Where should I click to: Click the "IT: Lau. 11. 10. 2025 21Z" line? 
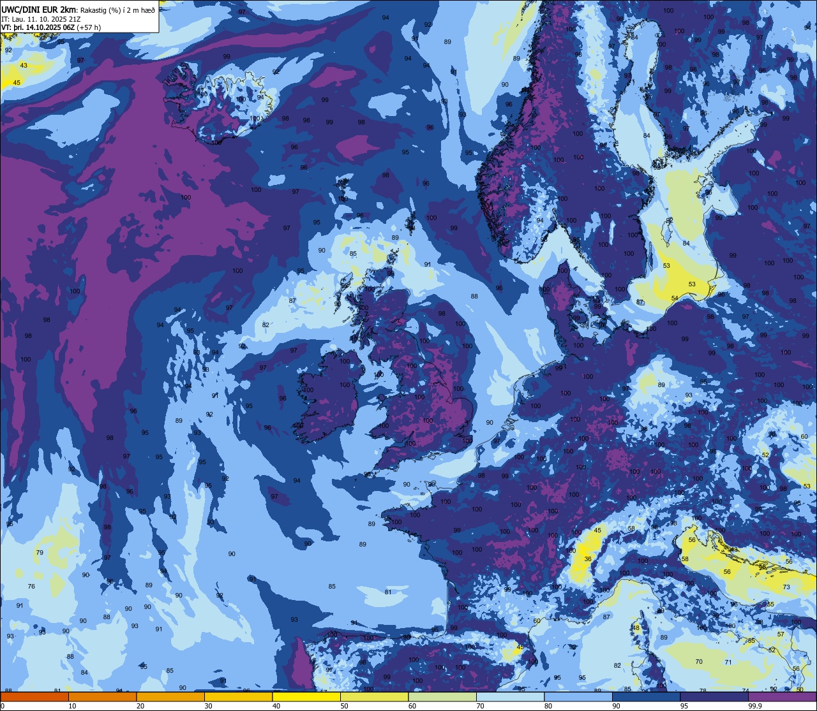40,18
